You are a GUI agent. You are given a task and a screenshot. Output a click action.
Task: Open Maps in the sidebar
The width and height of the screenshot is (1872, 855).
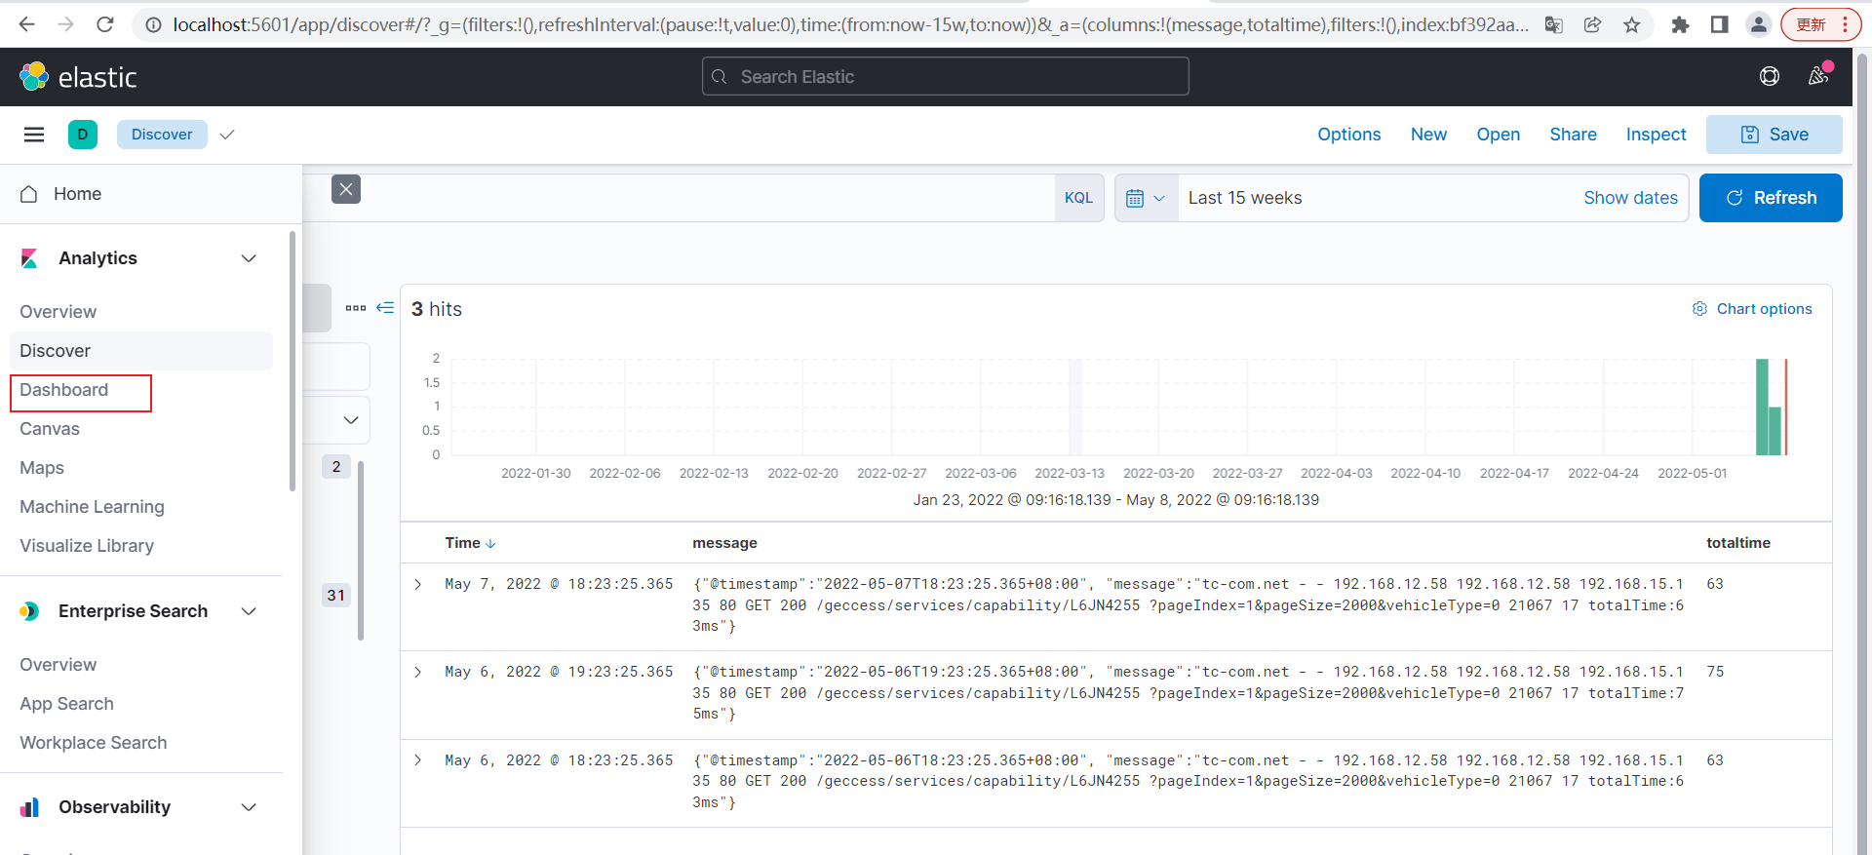pyautogui.click(x=42, y=468)
